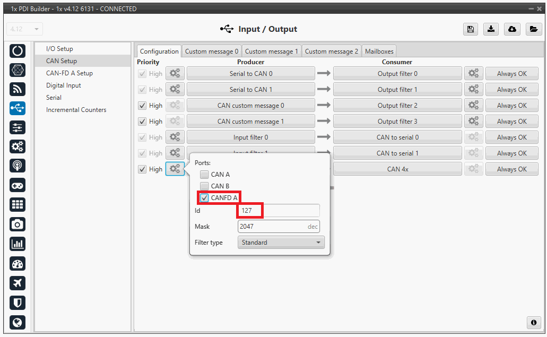The height and width of the screenshot is (337, 547).
Task: Click the cloud download icon
Action: tap(513, 30)
